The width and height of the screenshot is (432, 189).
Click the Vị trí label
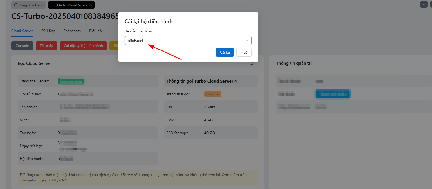click(24, 120)
